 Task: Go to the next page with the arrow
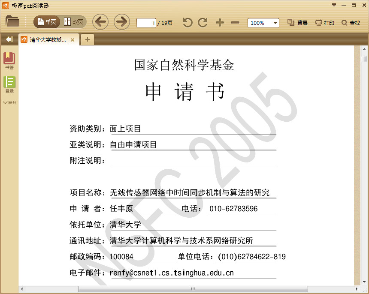(122, 21)
